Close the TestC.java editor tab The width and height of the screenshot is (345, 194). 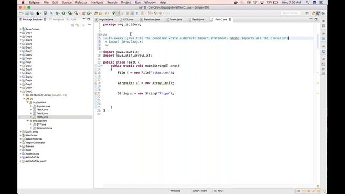coord(230,19)
